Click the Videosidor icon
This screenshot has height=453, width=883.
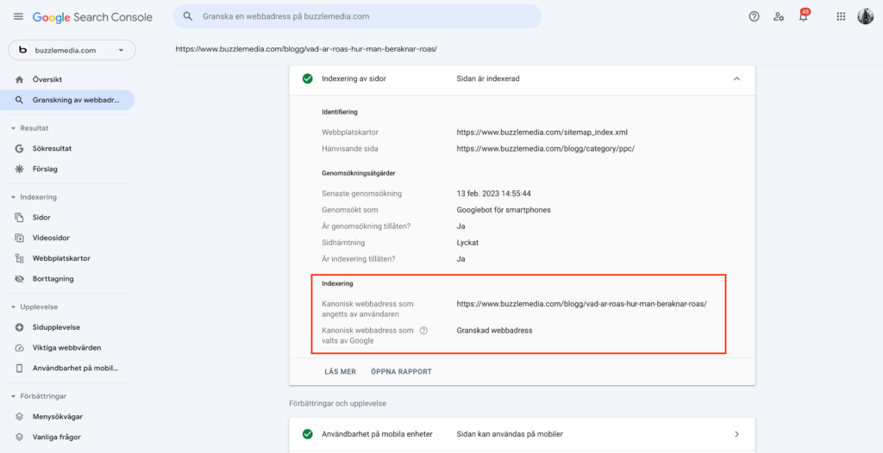(x=19, y=238)
